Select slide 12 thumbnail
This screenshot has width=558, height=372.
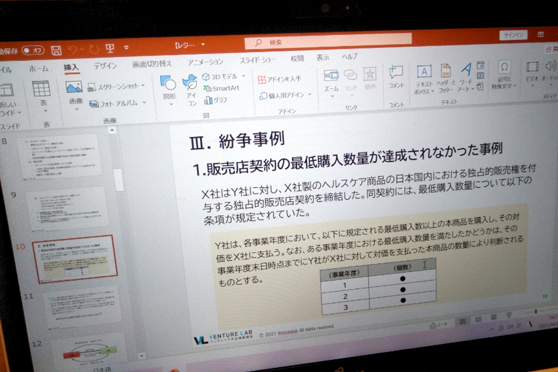tap(88, 350)
